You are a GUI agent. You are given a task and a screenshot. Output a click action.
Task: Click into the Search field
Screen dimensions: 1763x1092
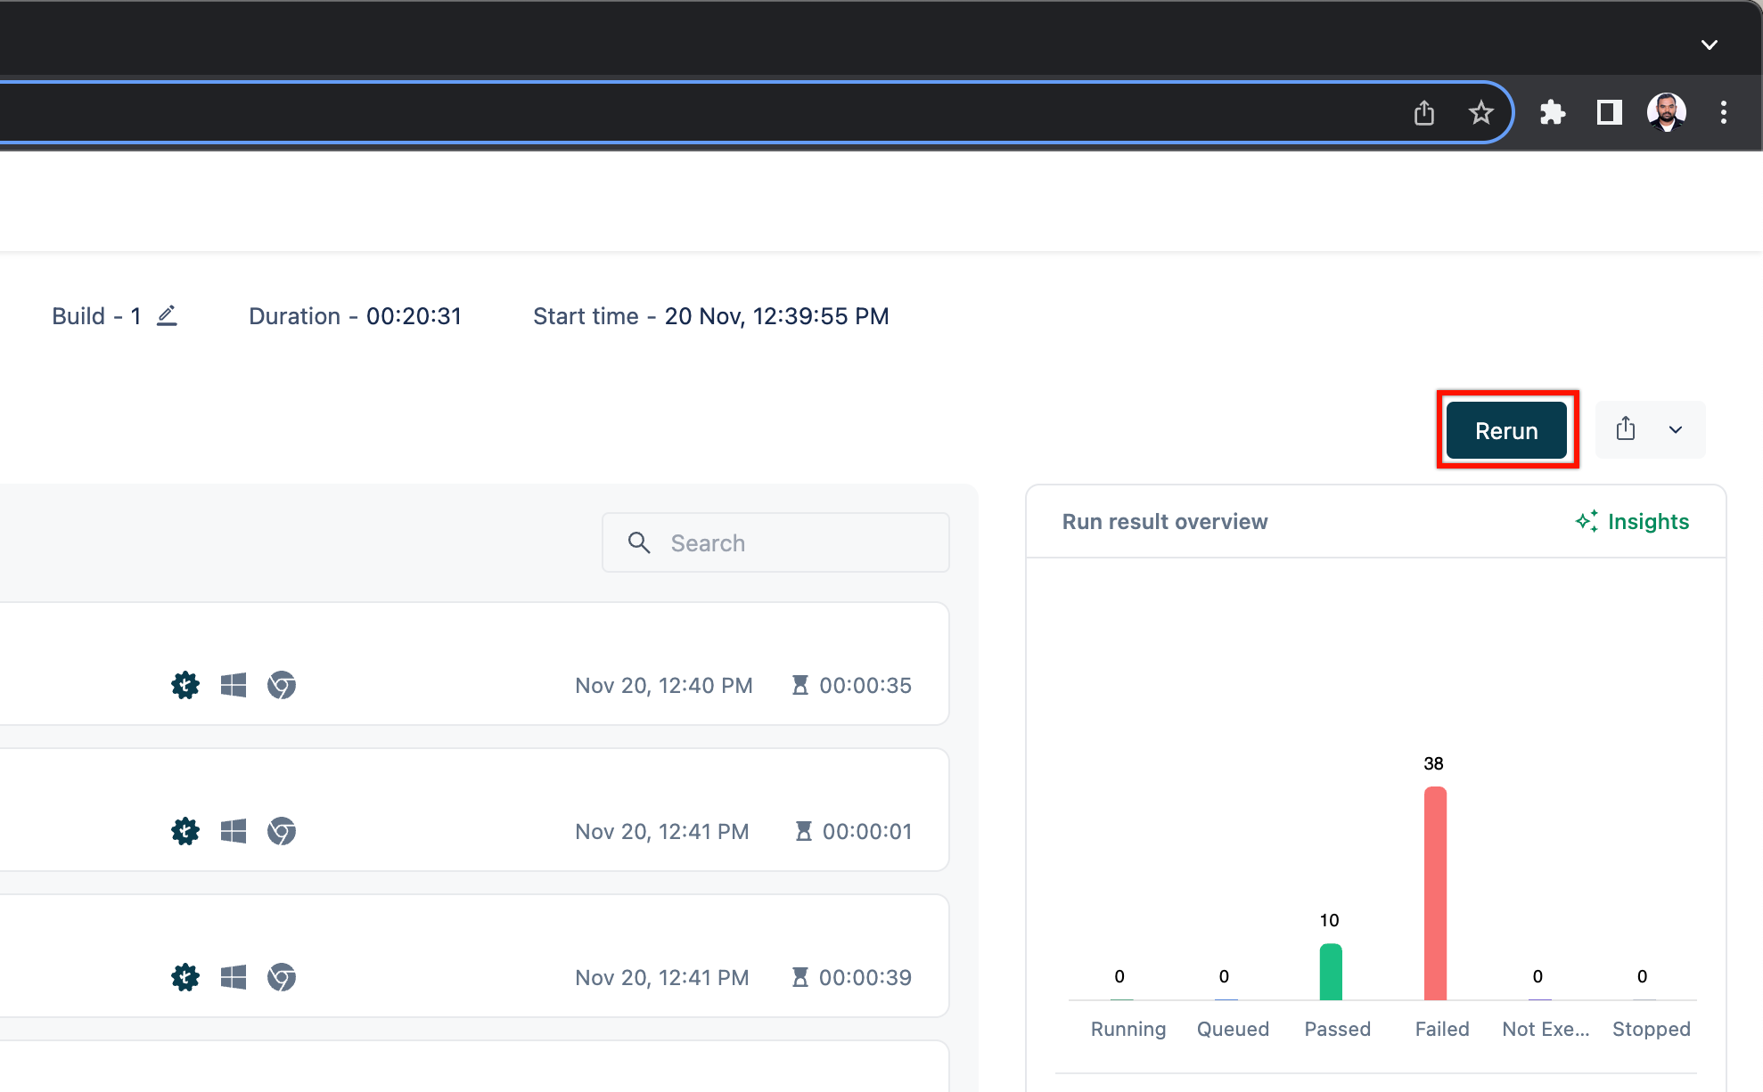(x=775, y=542)
